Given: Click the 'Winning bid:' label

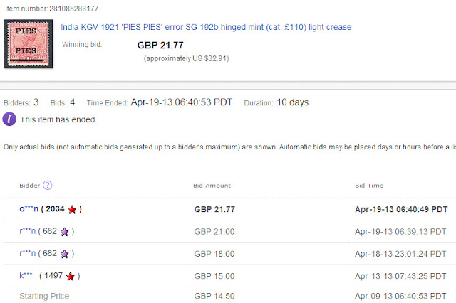Looking at the screenshot, I should (82, 45).
